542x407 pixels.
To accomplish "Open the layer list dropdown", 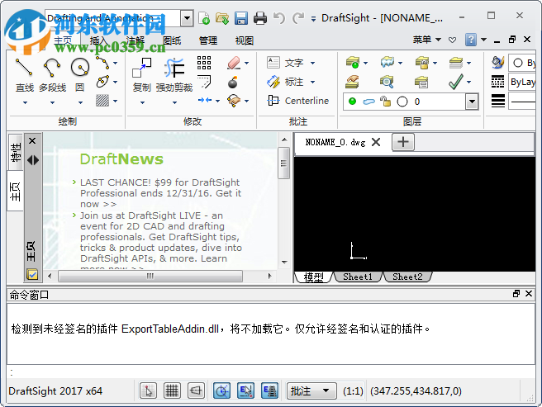I will (472, 102).
